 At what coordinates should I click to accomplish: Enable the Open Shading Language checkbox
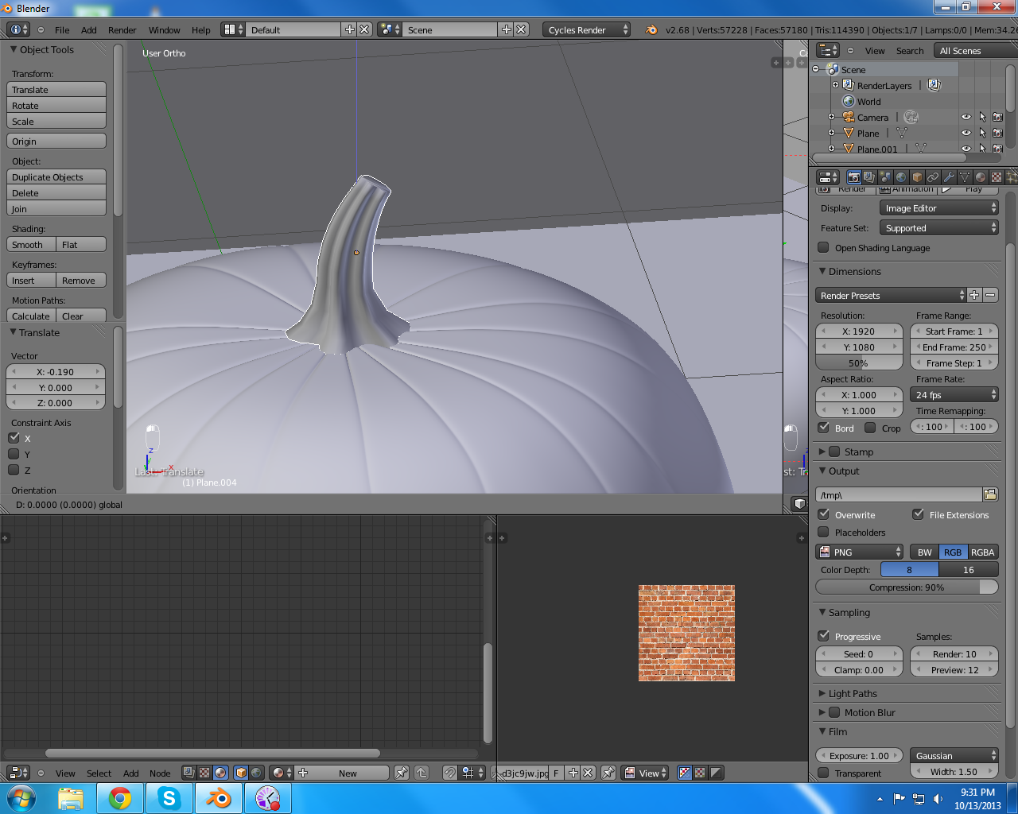point(824,247)
